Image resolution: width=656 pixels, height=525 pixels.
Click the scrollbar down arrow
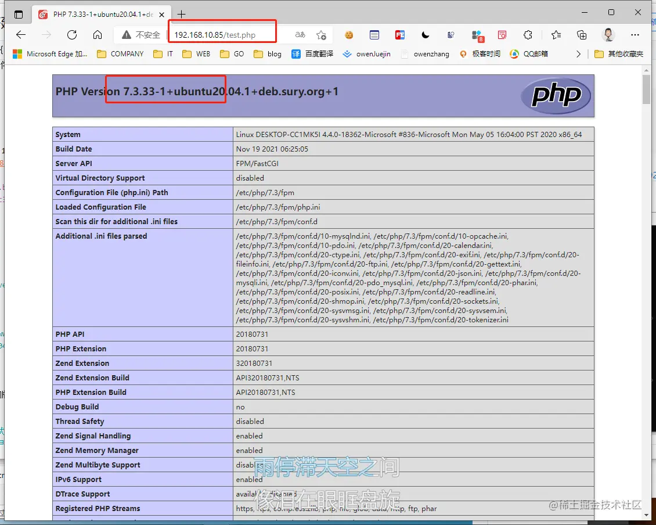pos(647,515)
